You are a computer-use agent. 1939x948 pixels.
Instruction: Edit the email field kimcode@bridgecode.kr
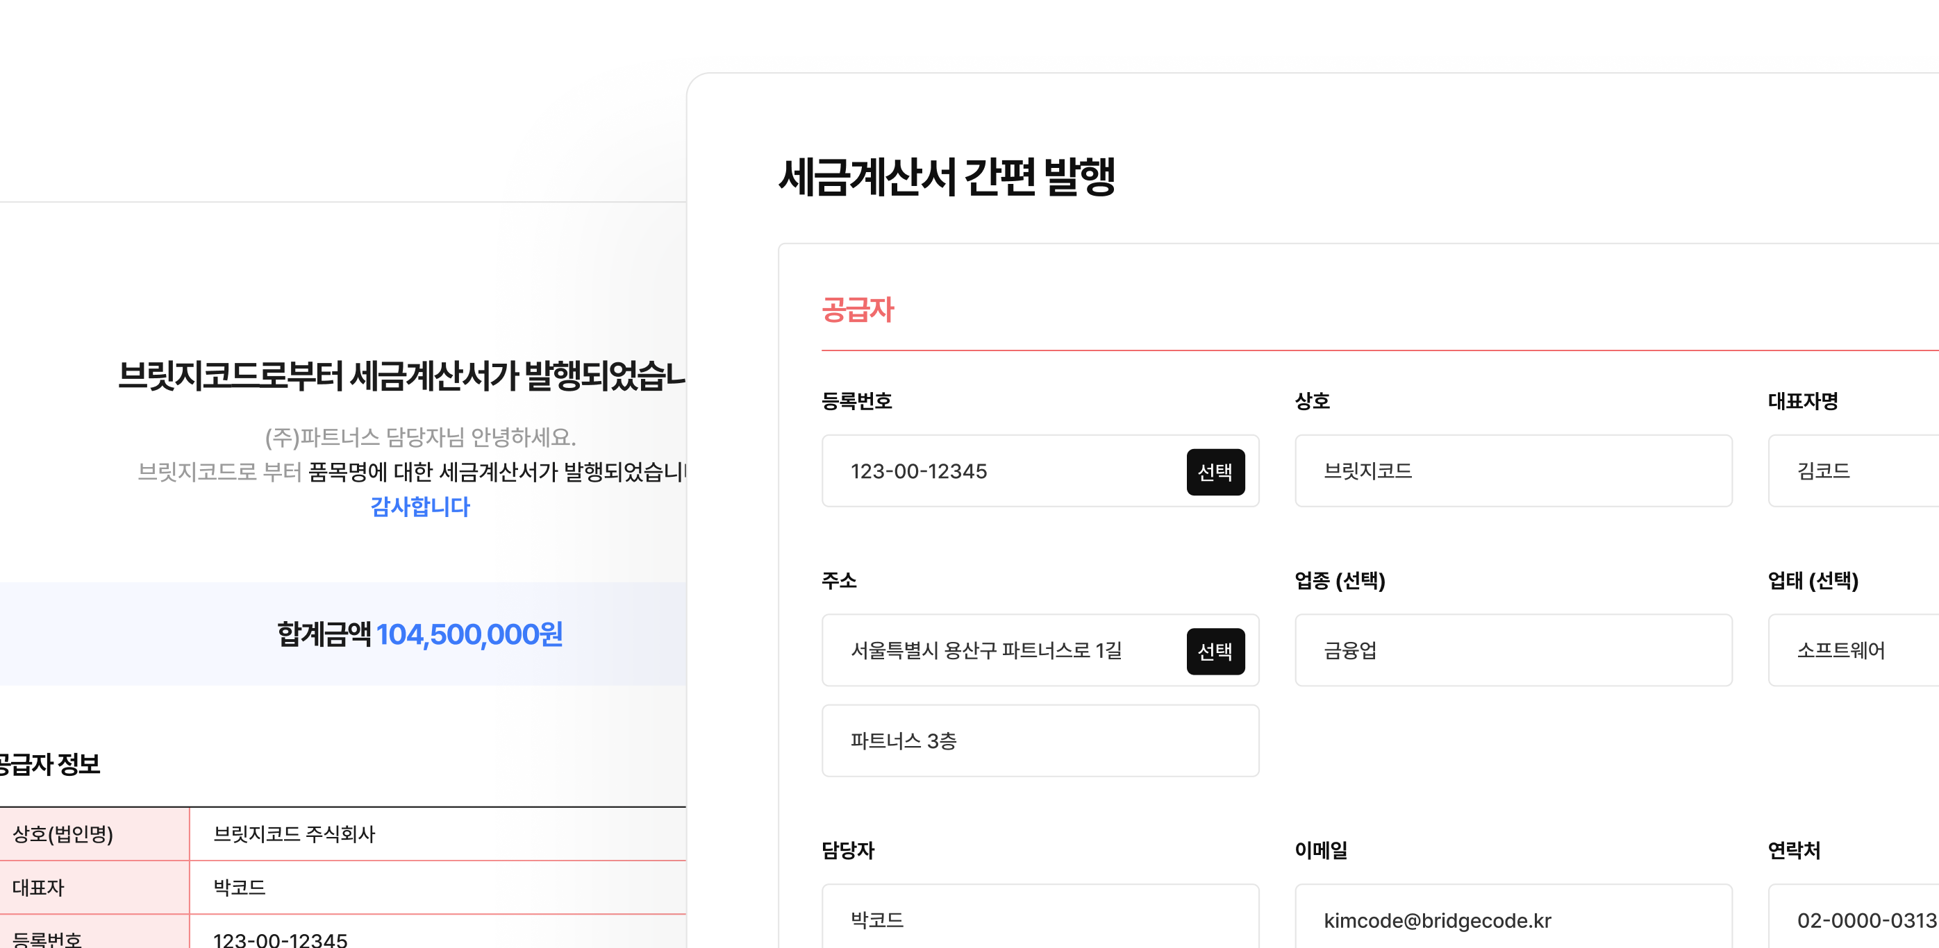[x=1513, y=916]
